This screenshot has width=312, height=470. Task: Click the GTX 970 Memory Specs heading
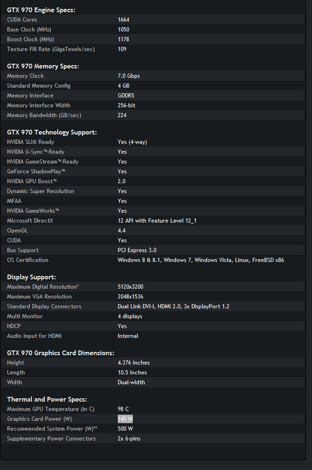tap(43, 66)
